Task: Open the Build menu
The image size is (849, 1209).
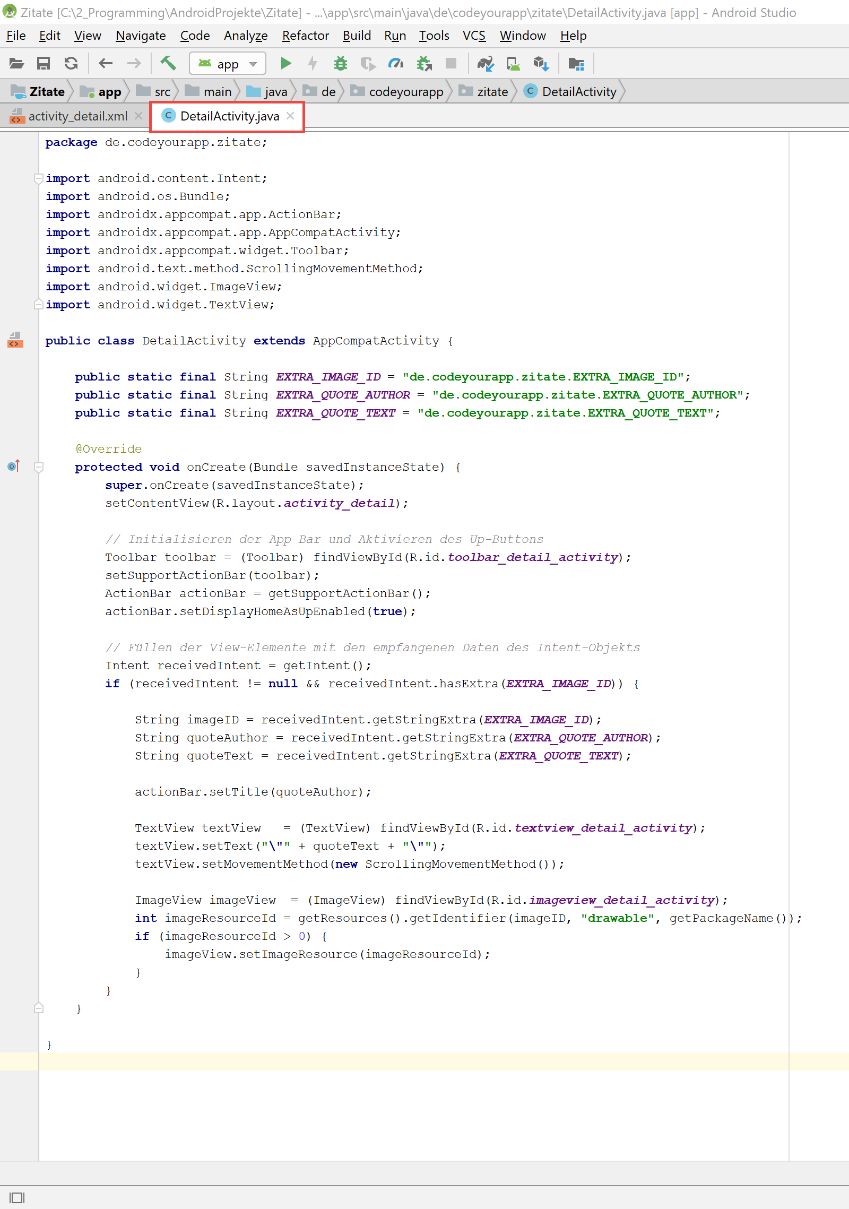Action: click(x=357, y=36)
